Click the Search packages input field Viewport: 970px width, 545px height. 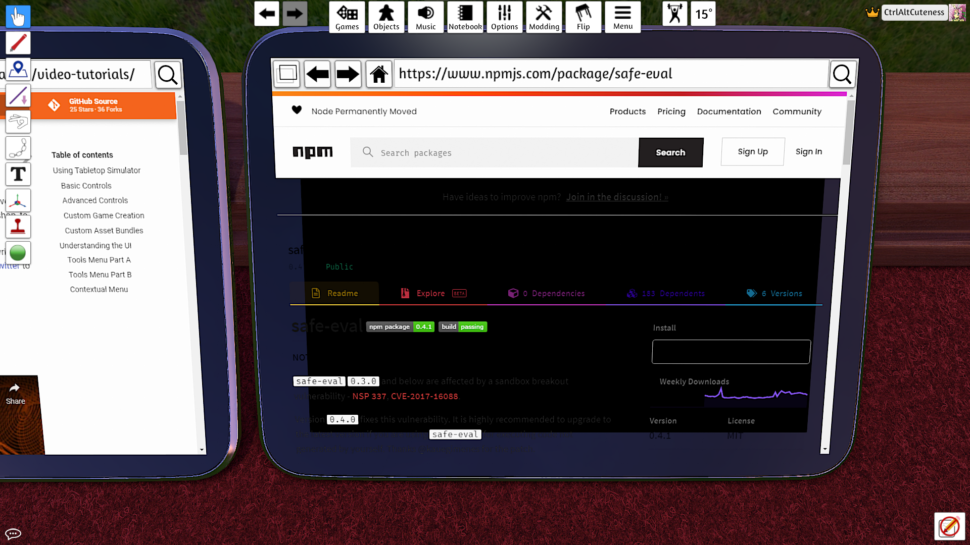[495, 152]
